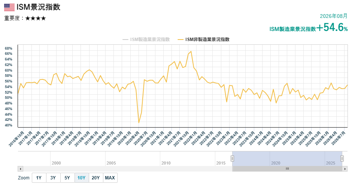Image resolution: width=352 pixels, height=185 pixels.
Task: Grab the left range selector handle
Action: pos(232,159)
